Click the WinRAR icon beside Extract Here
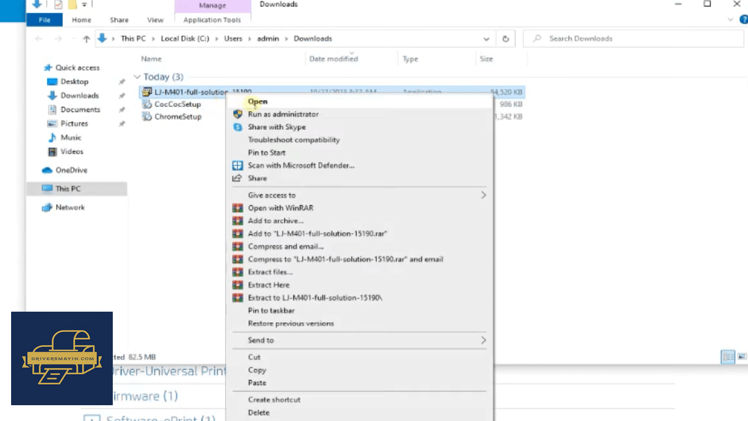Viewport: 748px width, 421px height. [x=237, y=285]
